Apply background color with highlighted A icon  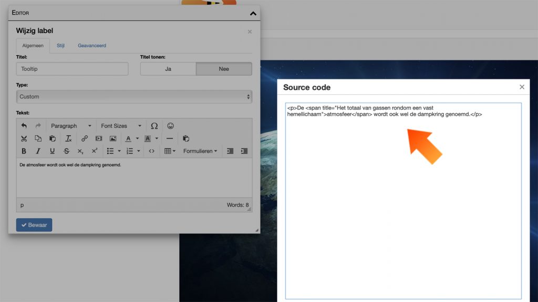coord(148,138)
